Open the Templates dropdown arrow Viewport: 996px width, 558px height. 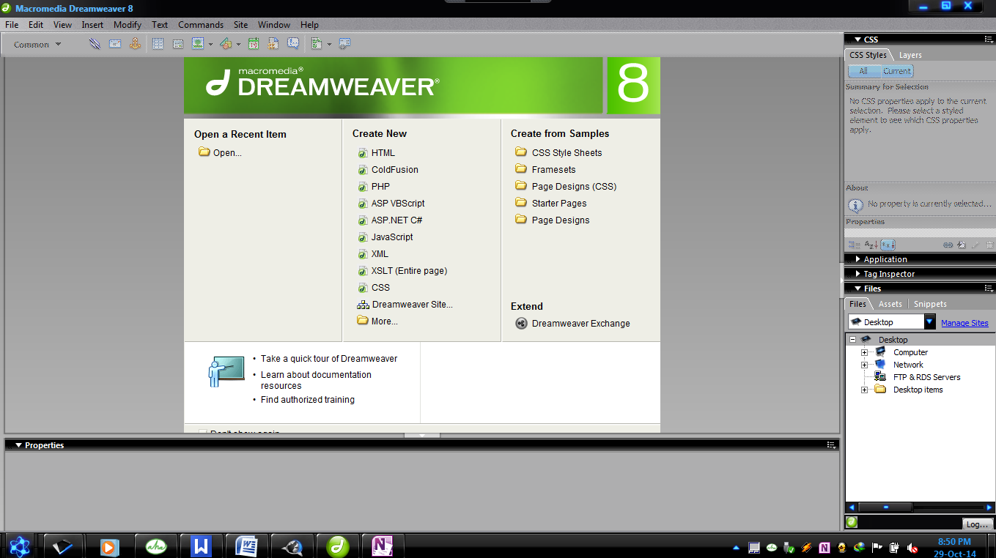click(329, 45)
